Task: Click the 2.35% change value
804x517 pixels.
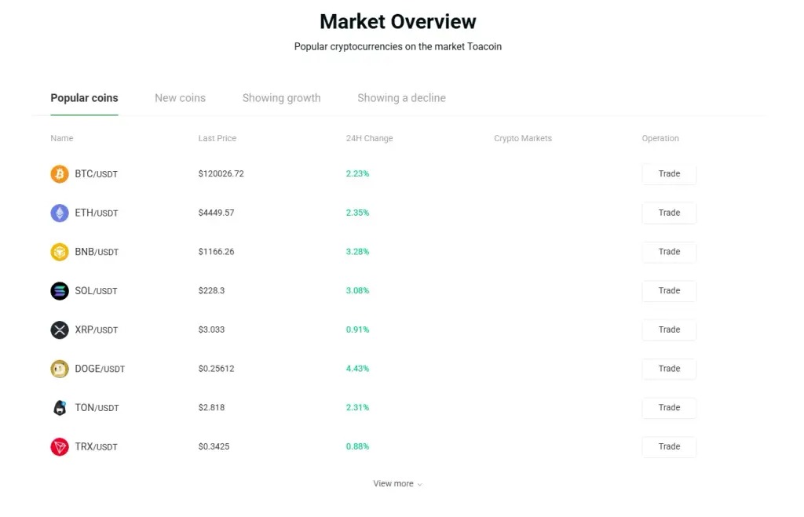Action: (x=357, y=213)
